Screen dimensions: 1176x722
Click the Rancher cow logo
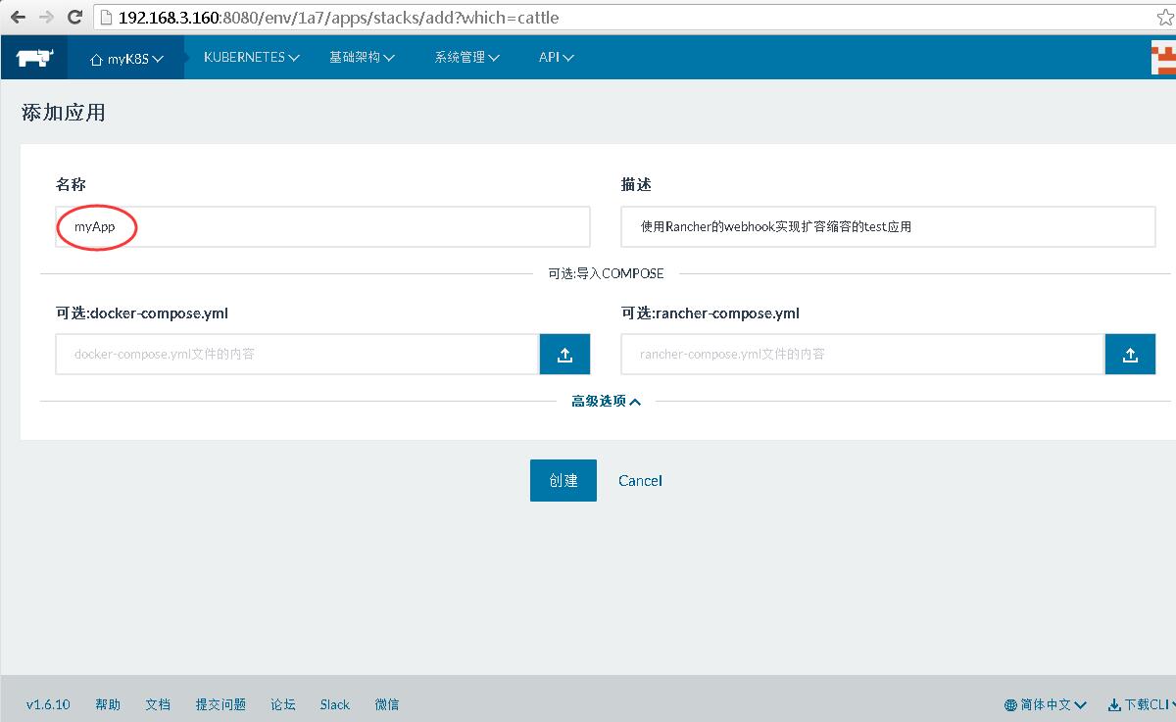[x=34, y=58]
